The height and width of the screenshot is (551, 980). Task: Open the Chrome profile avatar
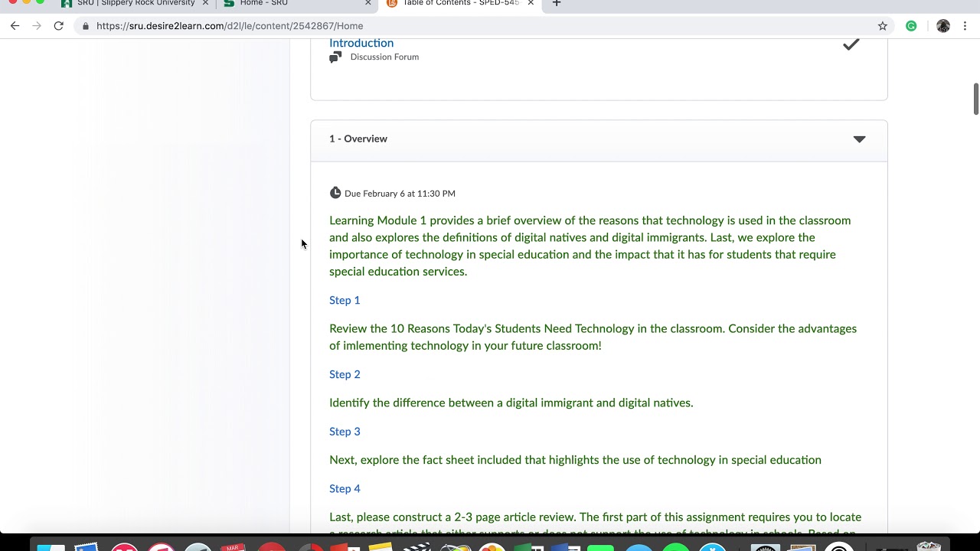click(943, 26)
